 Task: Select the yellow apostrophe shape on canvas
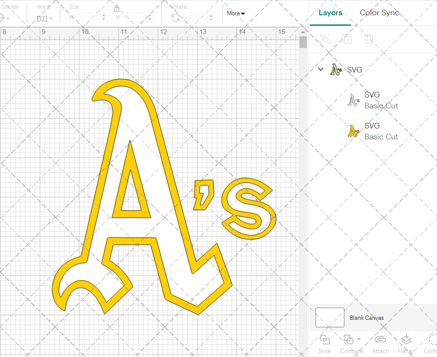pos(204,195)
